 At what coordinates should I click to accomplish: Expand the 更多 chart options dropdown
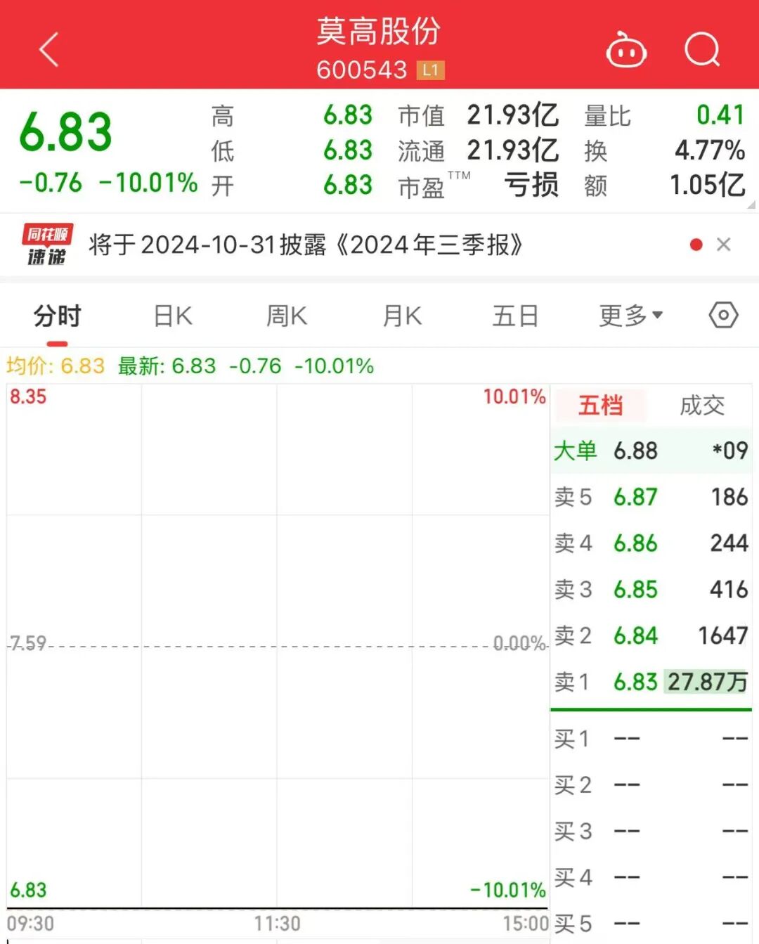tap(628, 316)
